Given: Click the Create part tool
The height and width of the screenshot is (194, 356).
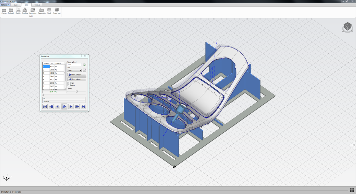Looking at the screenshot, I should [x=57, y=11].
